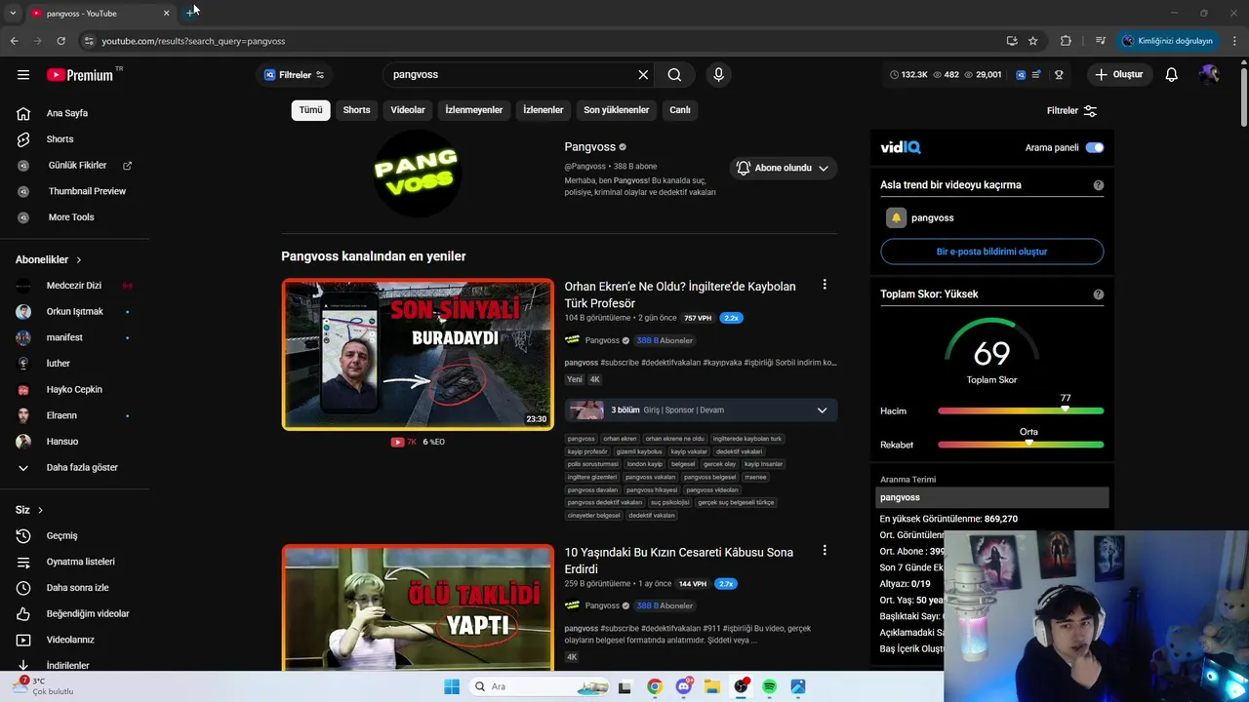Open the Pangvoss channel title
The image size is (1249, 702).
click(x=590, y=147)
